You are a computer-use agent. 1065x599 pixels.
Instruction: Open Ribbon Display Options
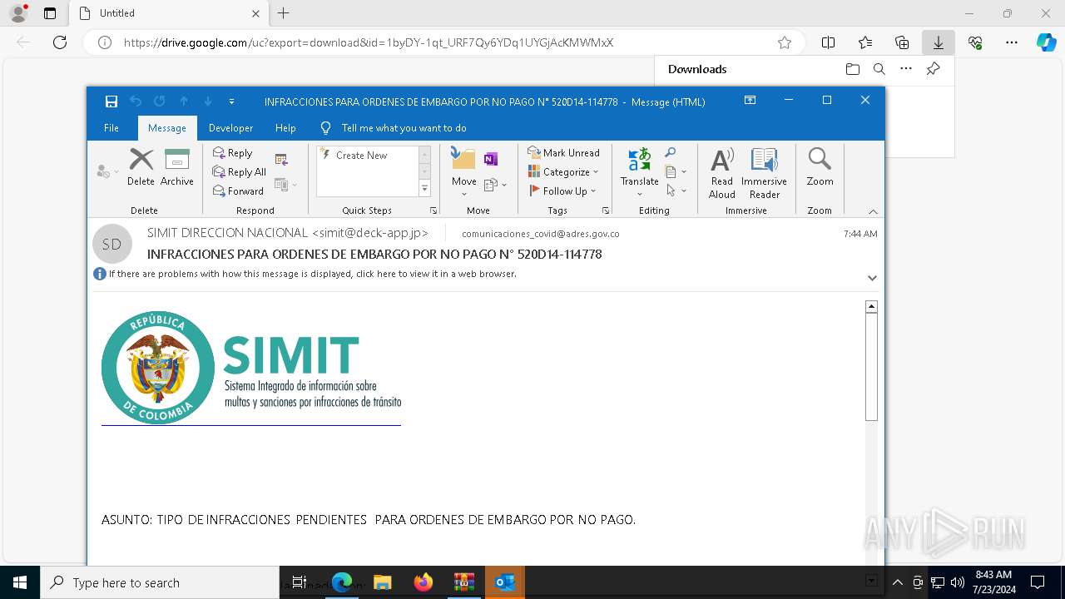750,101
